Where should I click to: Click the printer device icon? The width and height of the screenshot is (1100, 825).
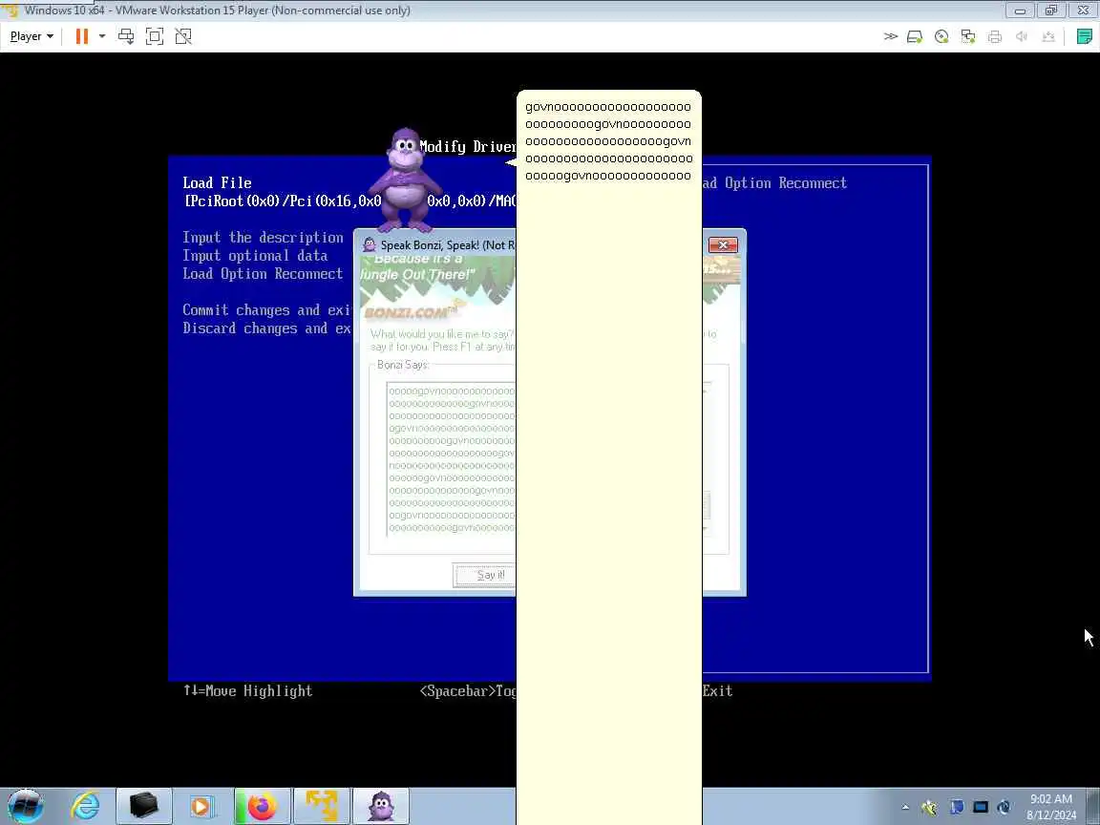(995, 36)
